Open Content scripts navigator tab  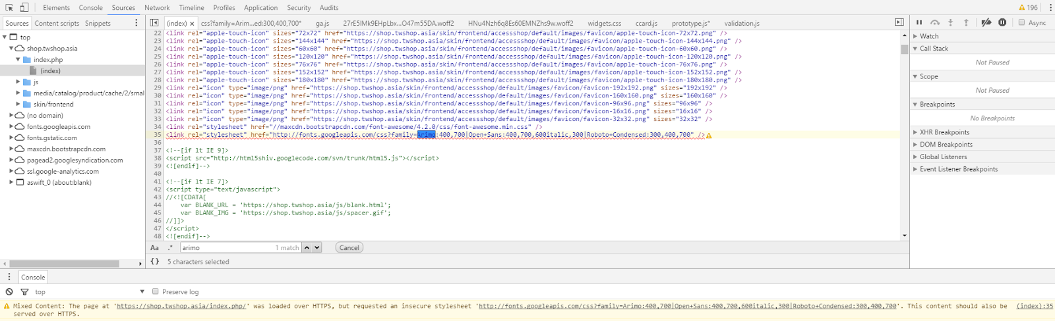tap(57, 24)
